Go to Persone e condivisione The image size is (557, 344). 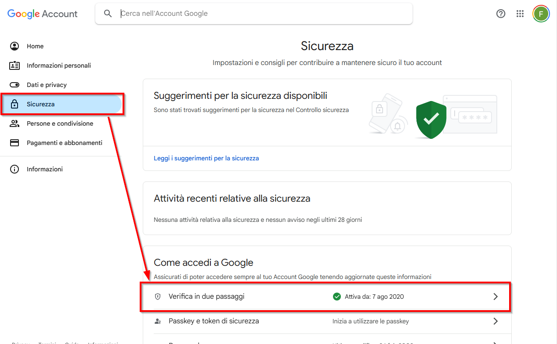[x=60, y=123]
